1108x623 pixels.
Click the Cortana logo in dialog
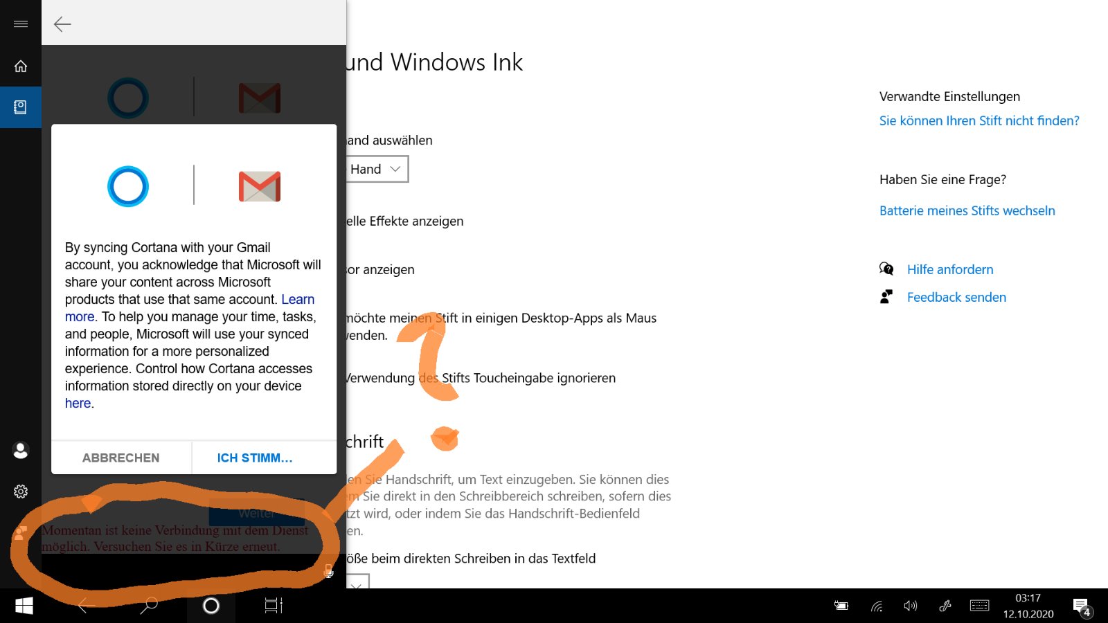[x=128, y=186]
